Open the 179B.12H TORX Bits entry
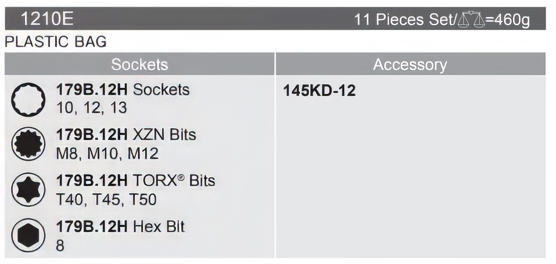 tap(135, 180)
